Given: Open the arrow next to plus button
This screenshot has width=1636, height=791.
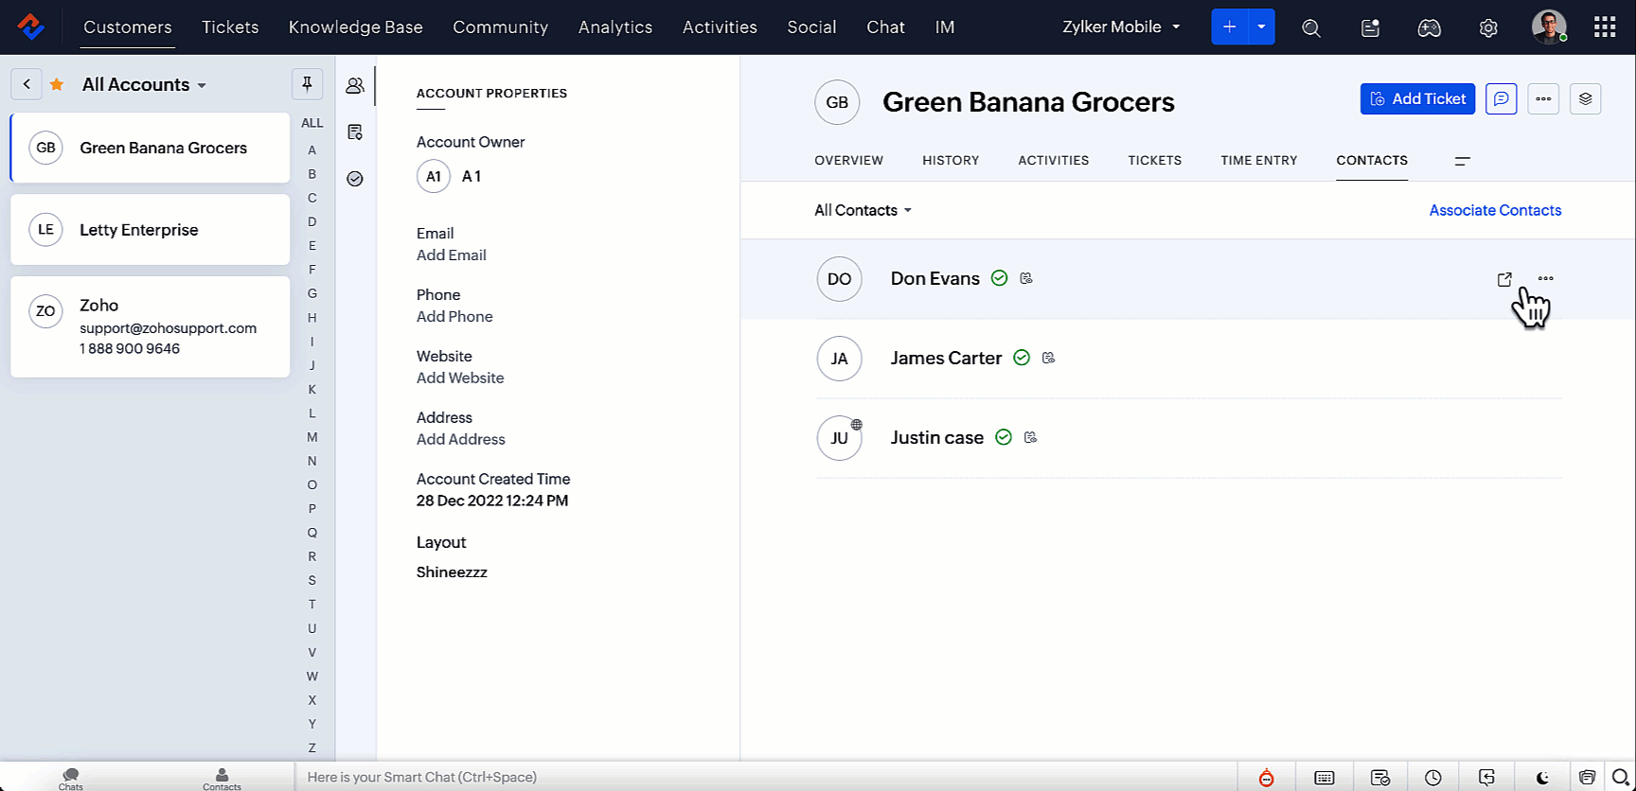Looking at the screenshot, I should (1261, 27).
